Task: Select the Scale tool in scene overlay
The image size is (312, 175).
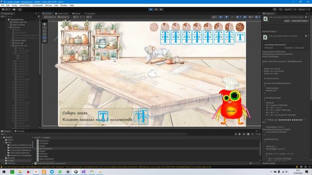Action: tap(44, 34)
